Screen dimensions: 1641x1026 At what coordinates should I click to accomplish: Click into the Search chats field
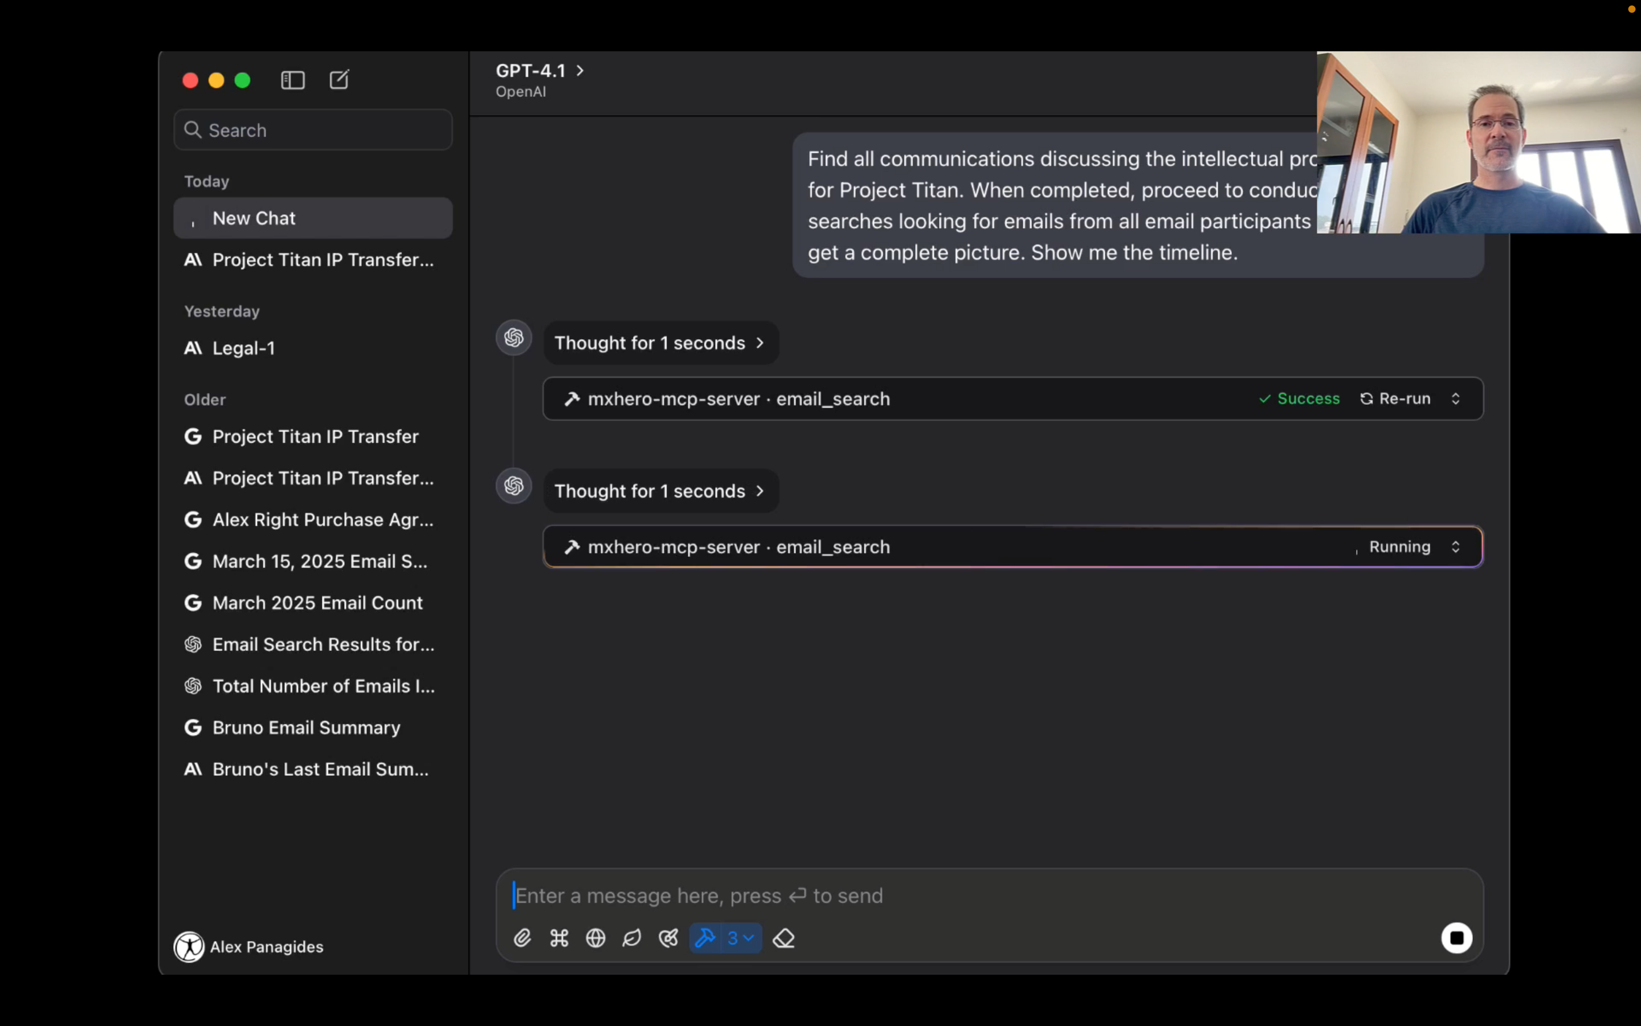(313, 129)
